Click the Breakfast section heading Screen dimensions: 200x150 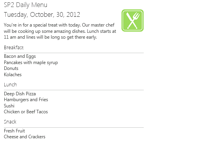(14, 48)
